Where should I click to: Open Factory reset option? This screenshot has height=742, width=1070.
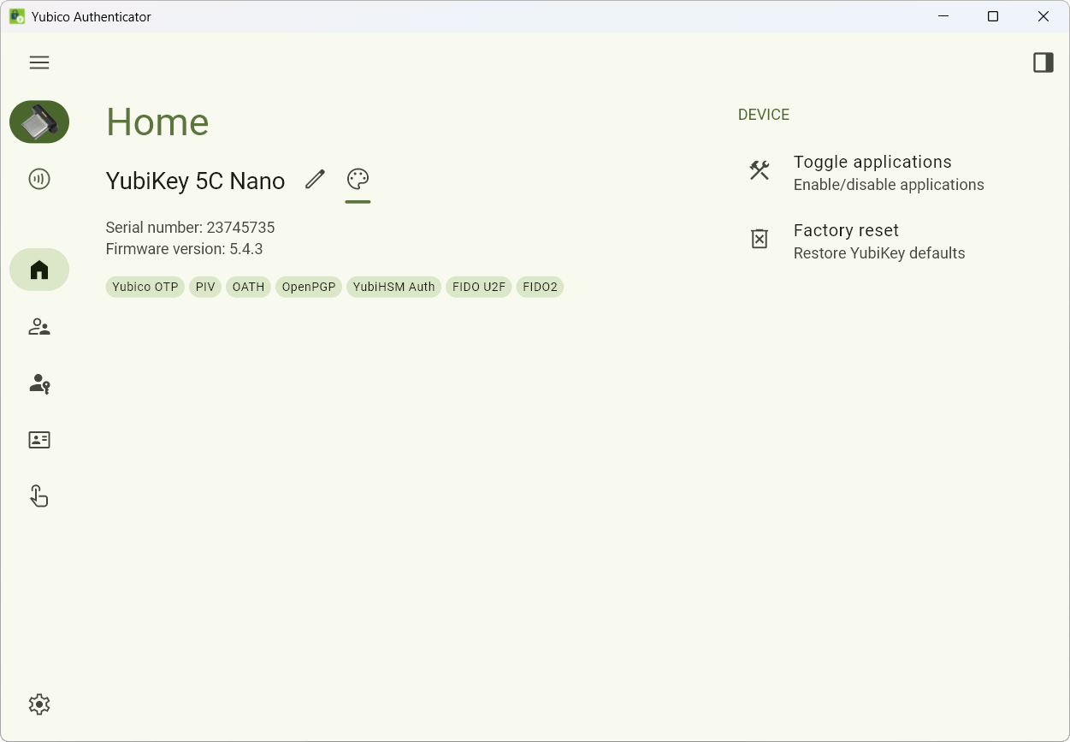889,241
